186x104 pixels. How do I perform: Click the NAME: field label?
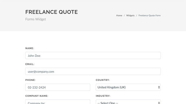click(x=30, y=48)
